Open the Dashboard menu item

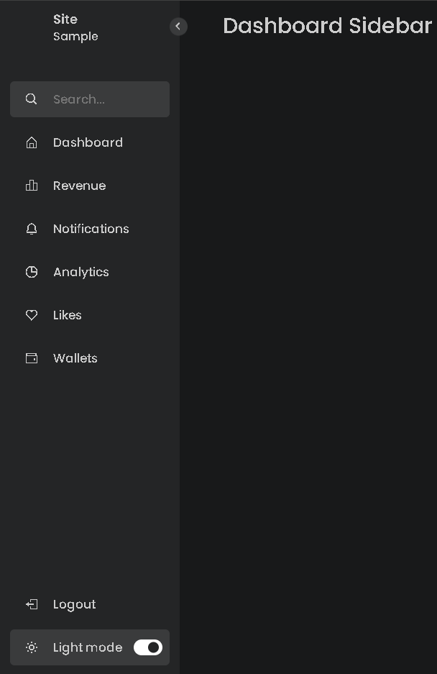(x=88, y=142)
